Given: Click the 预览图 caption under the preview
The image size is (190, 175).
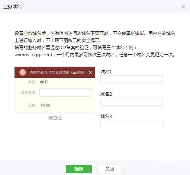Looking at the screenshot, I should pos(55,118).
